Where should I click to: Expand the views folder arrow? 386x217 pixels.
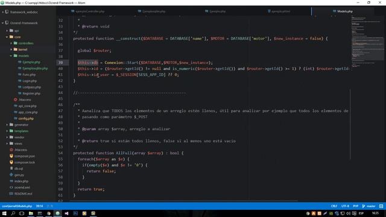[x=7, y=143]
